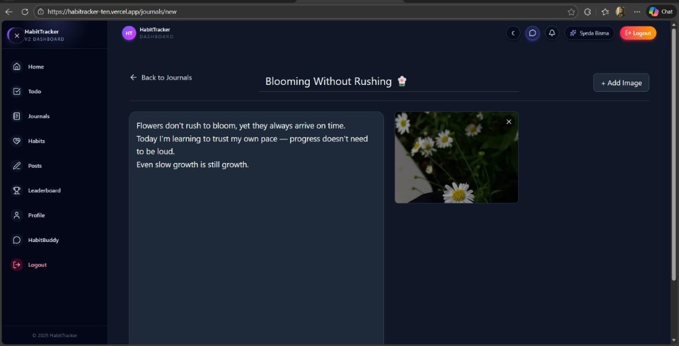Open the Leaderboard trophy icon
This screenshot has width=679, height=346.
[x=17, y=191]
